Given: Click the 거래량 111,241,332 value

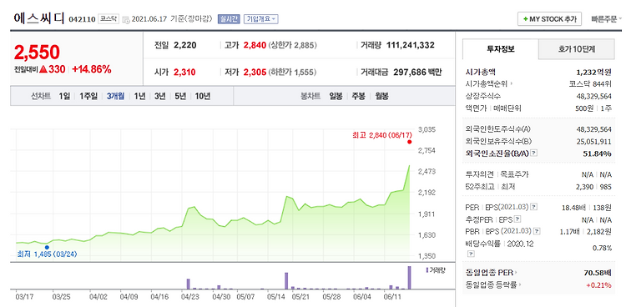Looking at the screenshot, I should [411, 45].
